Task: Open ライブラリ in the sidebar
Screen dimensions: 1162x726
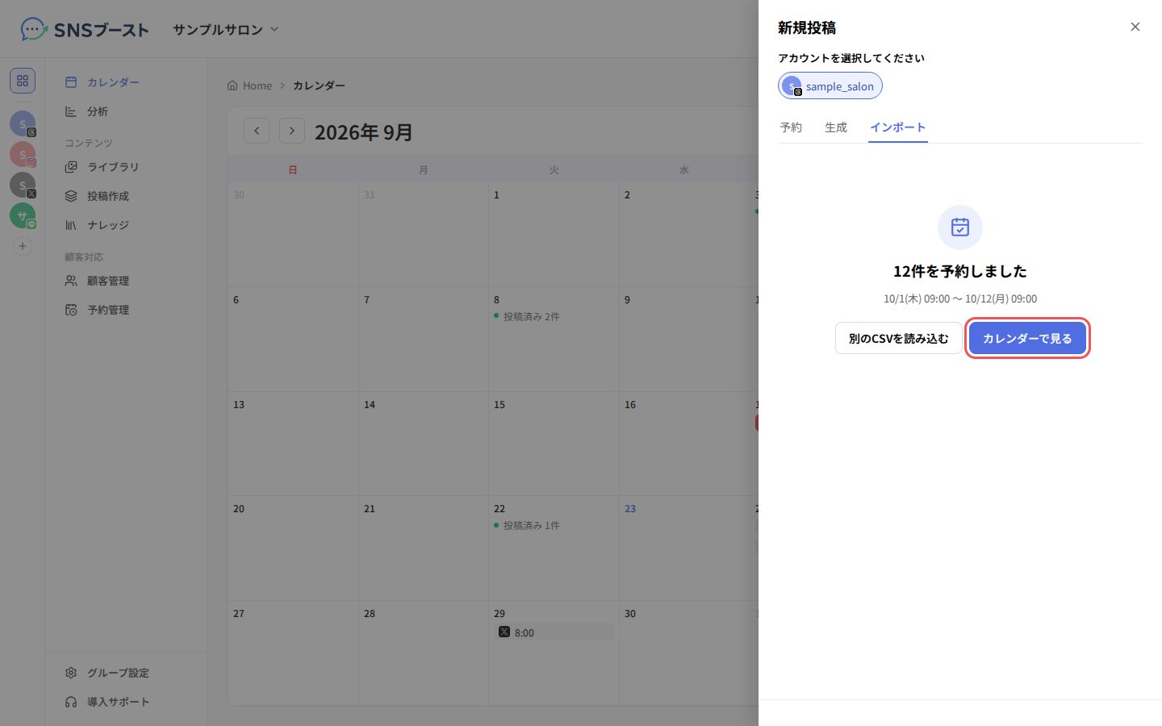Action: [x=126, y=167]
